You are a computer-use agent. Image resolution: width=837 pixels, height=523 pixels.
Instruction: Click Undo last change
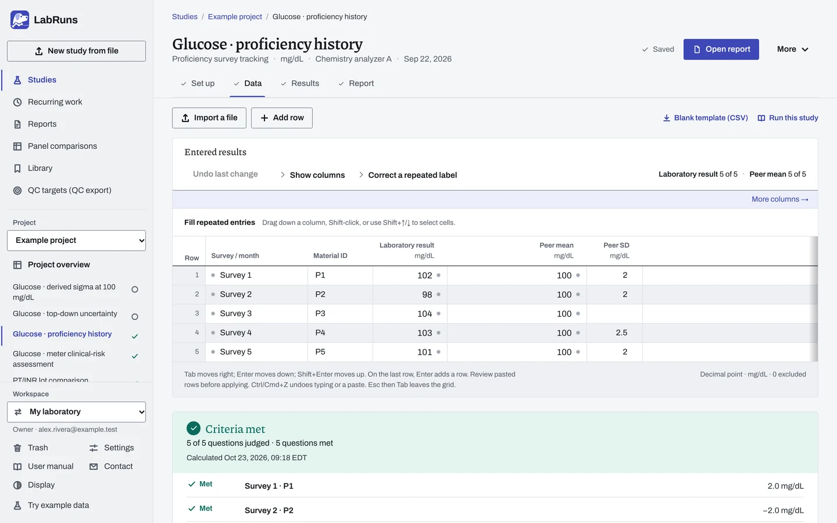click(226, 174)
